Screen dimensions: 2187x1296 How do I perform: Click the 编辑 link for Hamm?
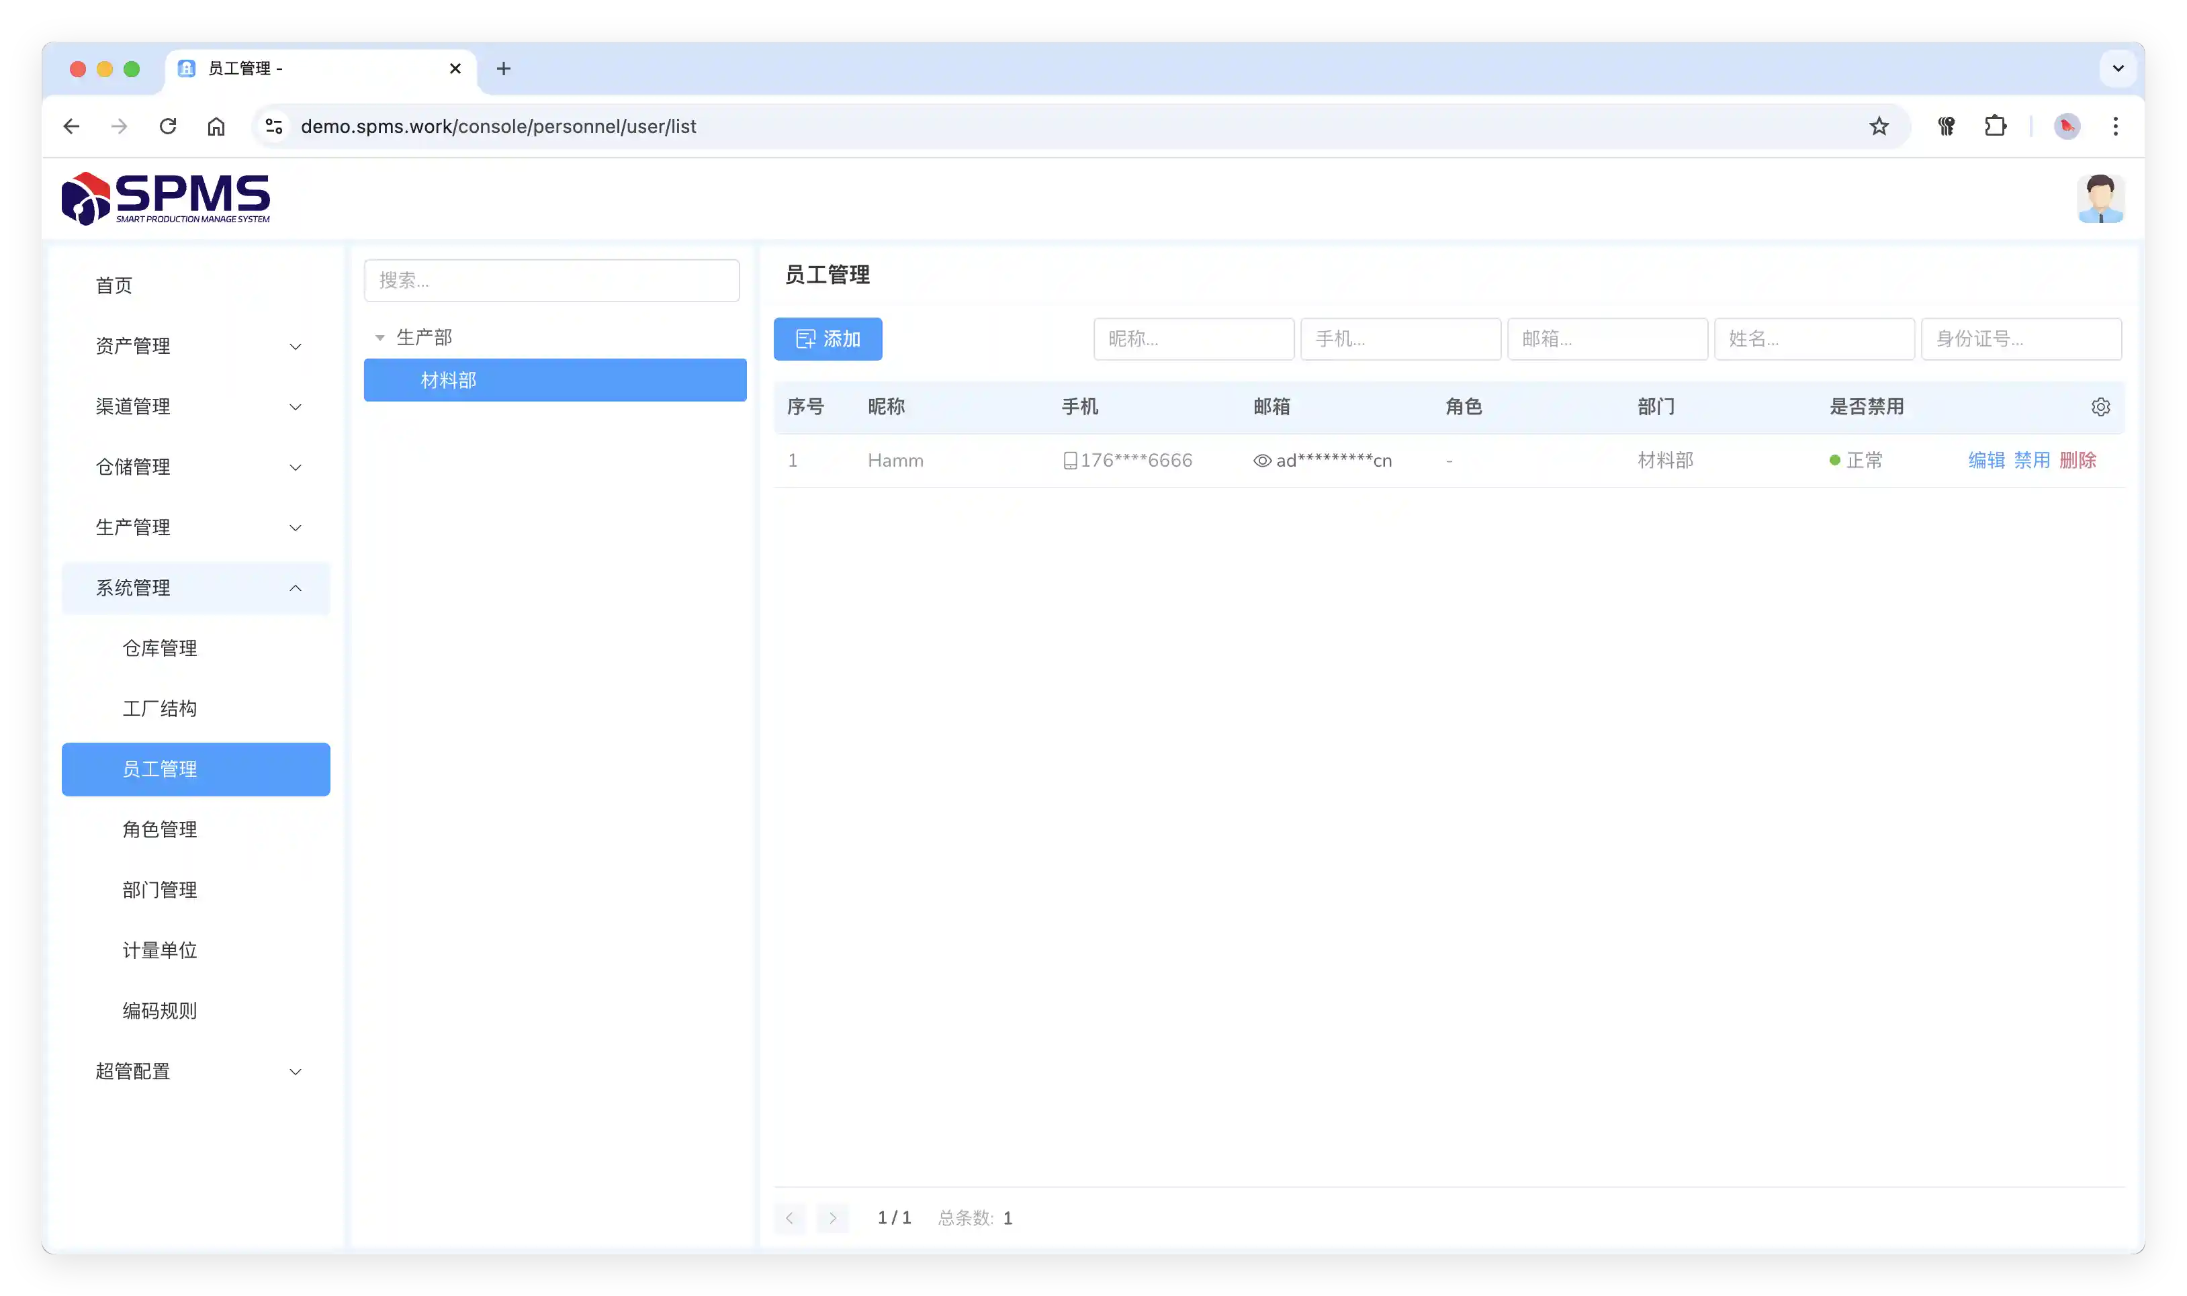1986,460
